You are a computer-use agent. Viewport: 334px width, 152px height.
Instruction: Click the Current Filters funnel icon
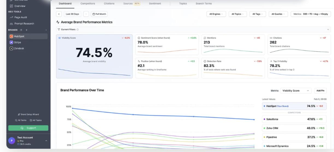pyautogui.click(x=59, y=30)
